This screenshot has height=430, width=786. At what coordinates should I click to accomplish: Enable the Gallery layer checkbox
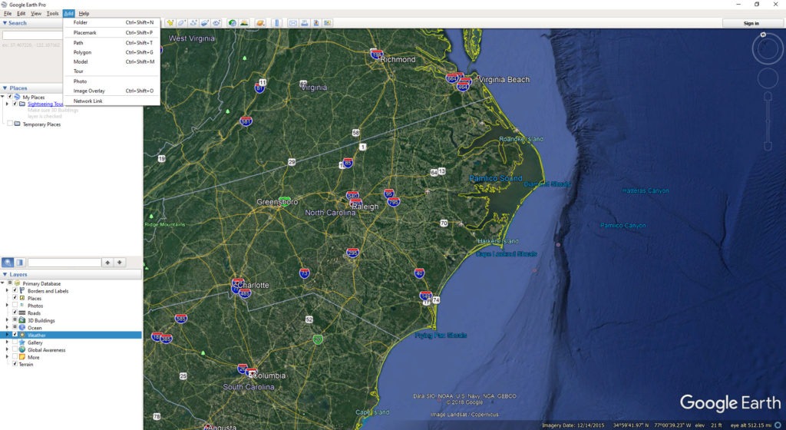click(15, 341)
